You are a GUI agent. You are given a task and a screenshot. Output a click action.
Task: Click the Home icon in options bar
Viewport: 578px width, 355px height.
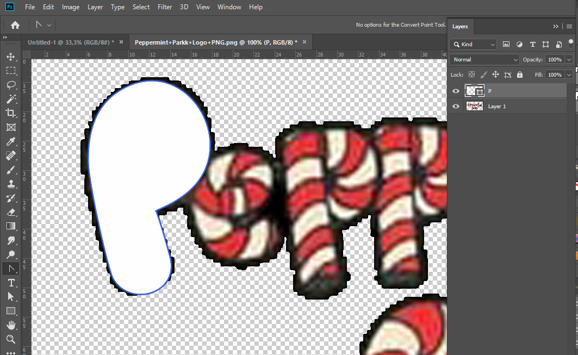[15, 25]
